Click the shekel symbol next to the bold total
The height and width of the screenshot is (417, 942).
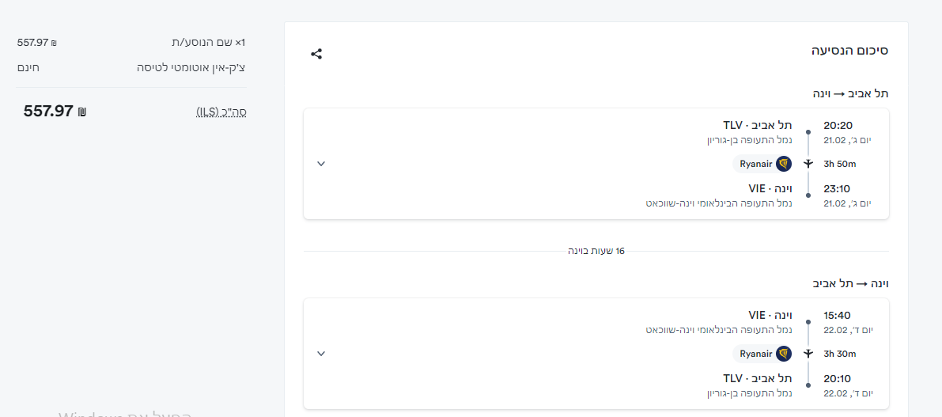click(81, 112)
